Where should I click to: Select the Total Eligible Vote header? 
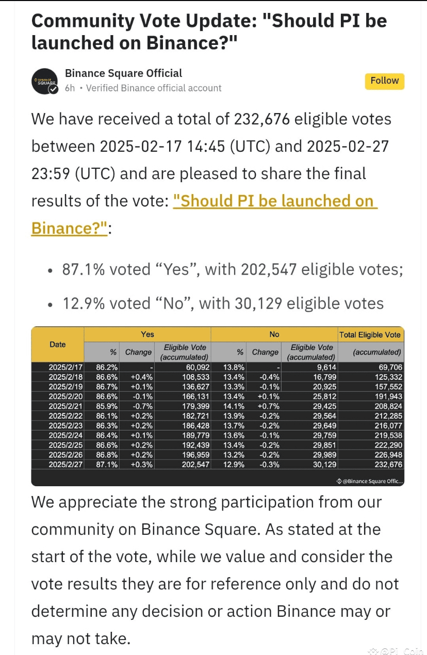point(370,334)
